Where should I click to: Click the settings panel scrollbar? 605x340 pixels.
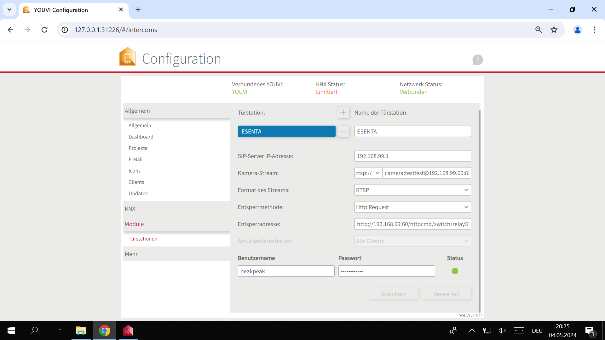tap(480, 211)
